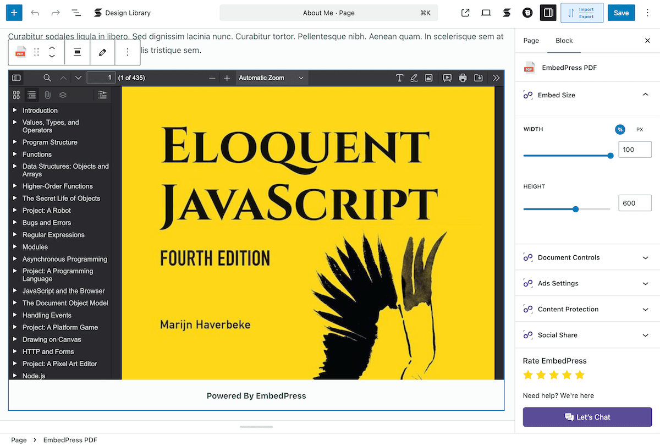Save the page
This screenshot has height=446, width=660.
pos(621,13)
